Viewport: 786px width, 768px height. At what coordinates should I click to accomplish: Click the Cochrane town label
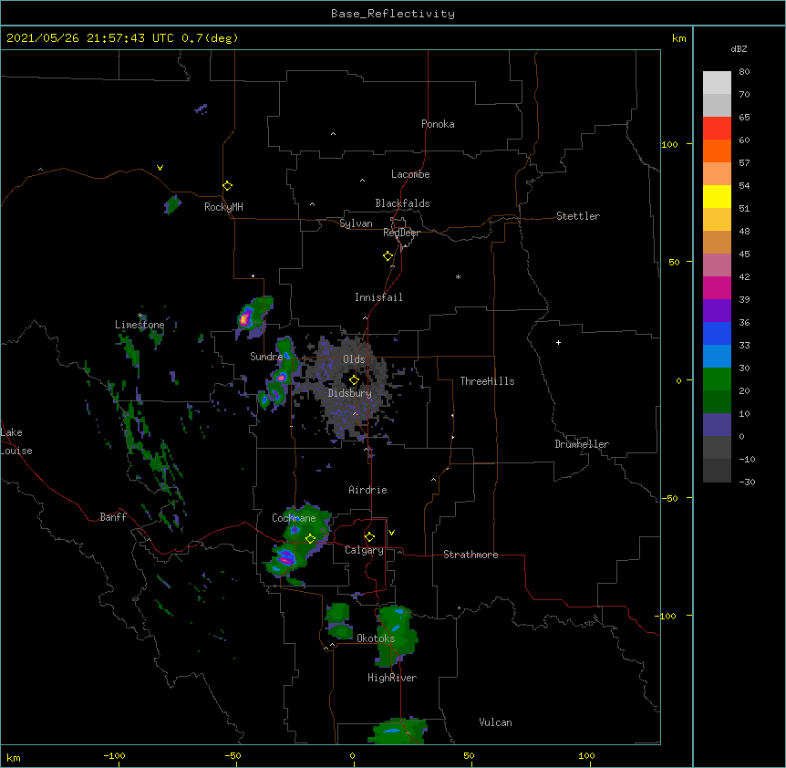point(294,518)
